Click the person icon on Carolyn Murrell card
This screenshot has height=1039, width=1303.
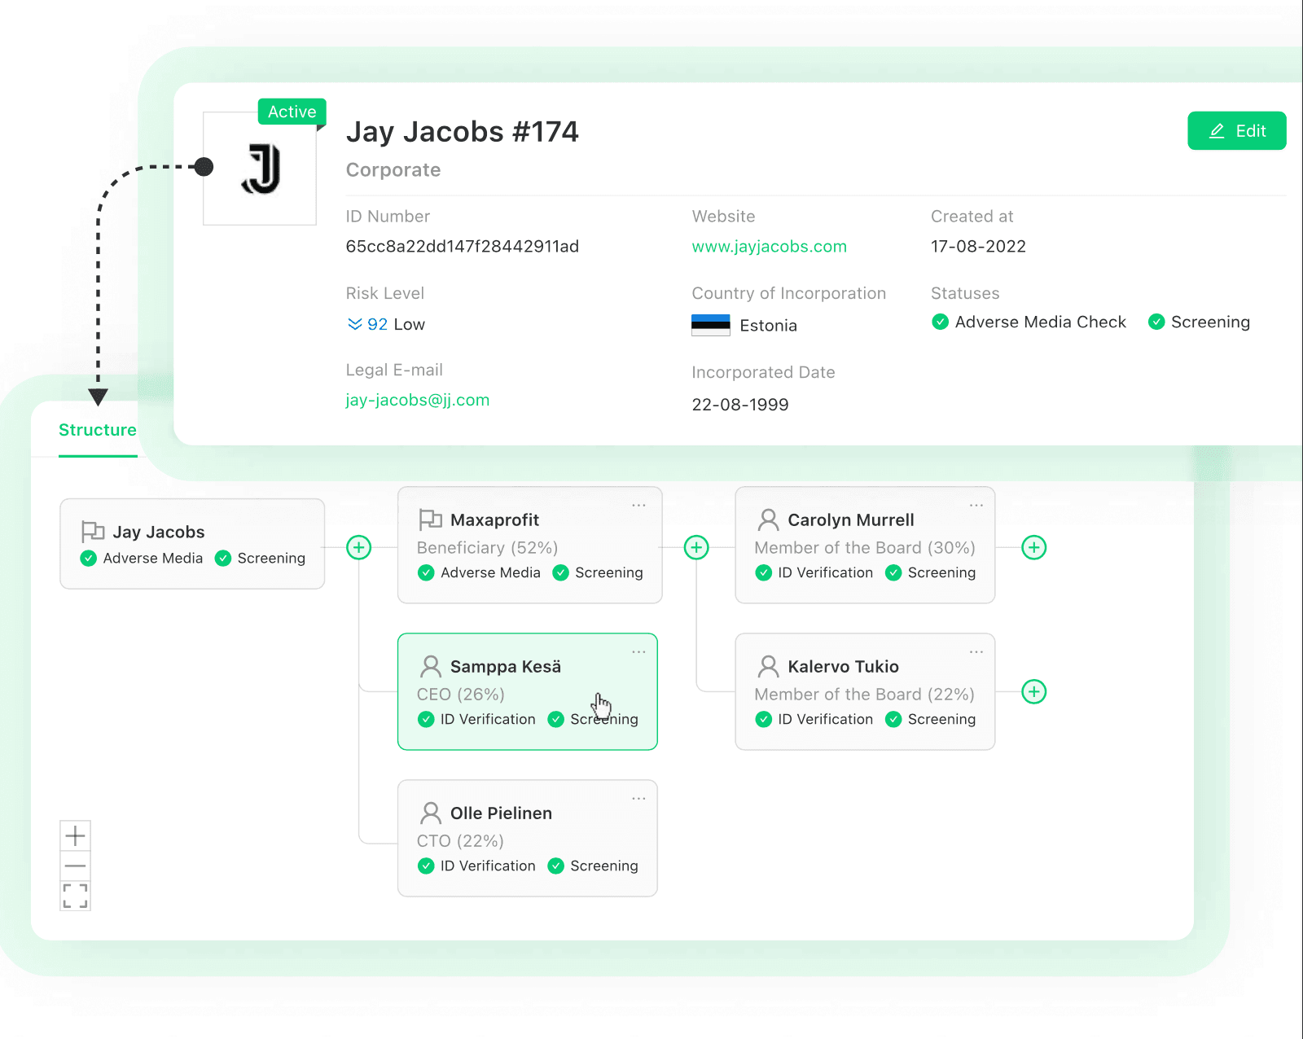coord(768,519)
